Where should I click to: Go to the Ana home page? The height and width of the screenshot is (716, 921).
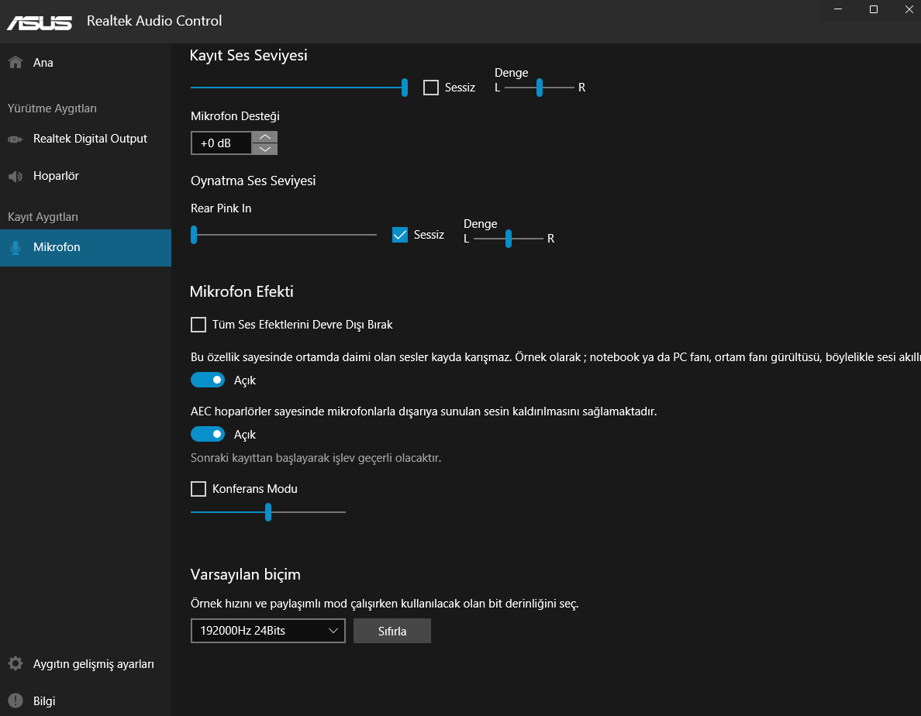[43, 63]
